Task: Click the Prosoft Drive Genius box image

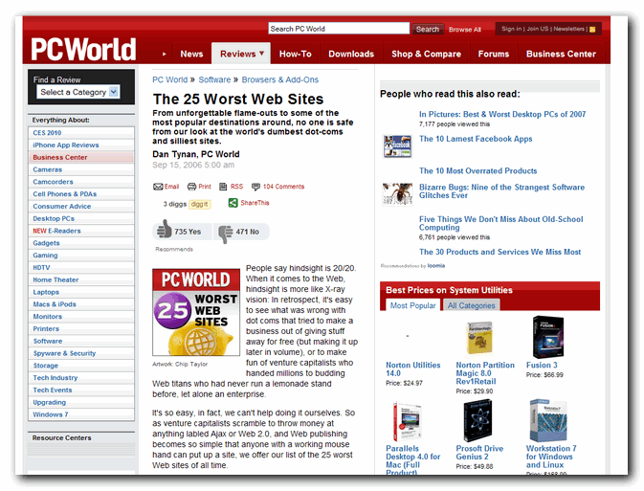Action: click(477, 421)
